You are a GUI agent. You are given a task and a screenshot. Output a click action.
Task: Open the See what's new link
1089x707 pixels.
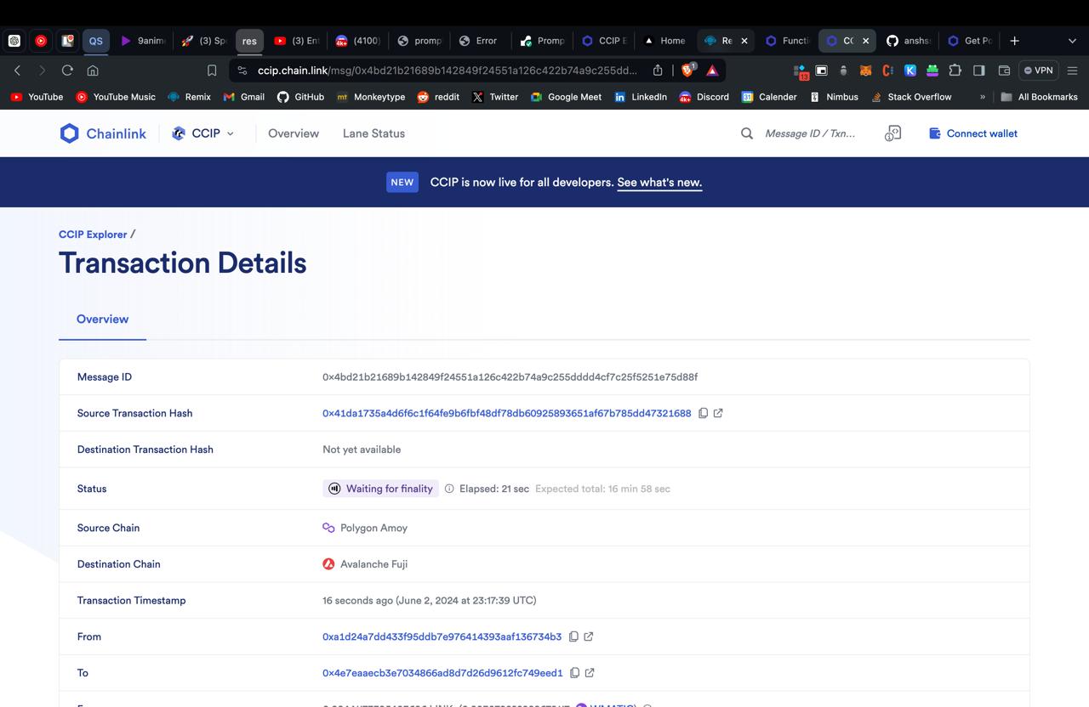(659, 182)
